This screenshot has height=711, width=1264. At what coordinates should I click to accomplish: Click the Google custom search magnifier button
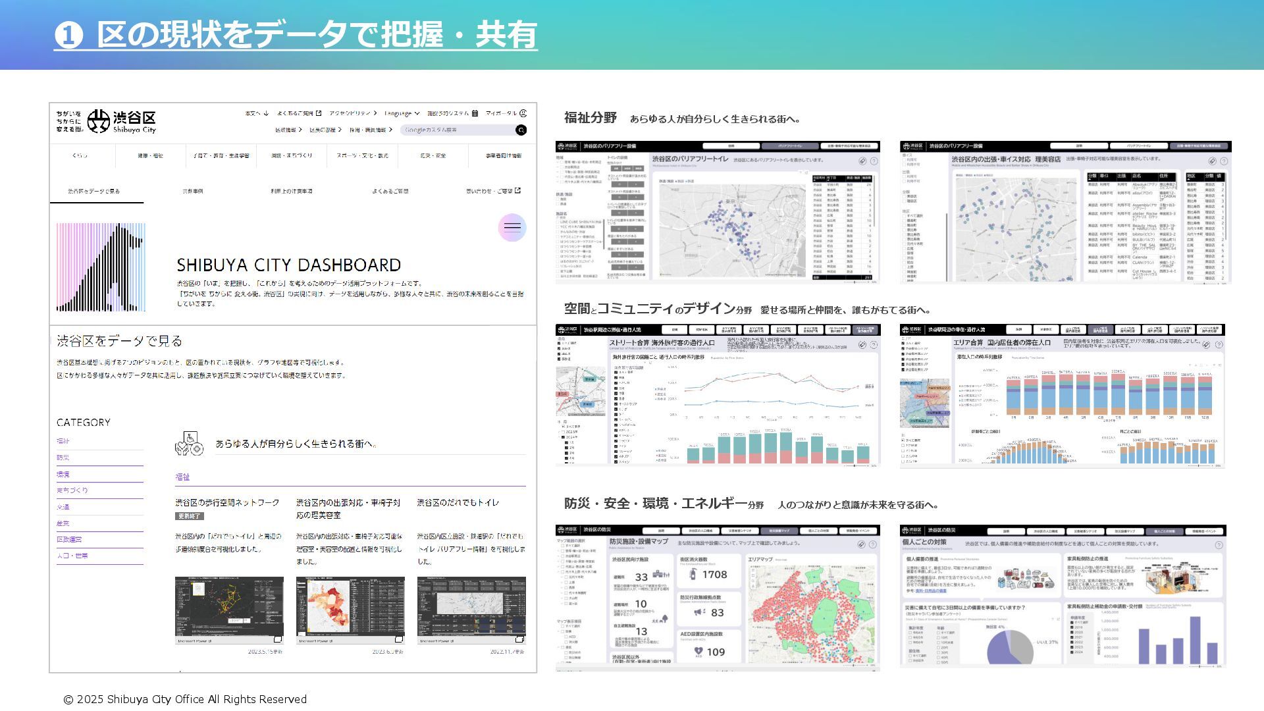(521, 130)
